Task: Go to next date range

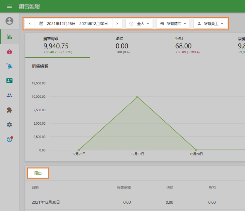Action: [117, 24]
